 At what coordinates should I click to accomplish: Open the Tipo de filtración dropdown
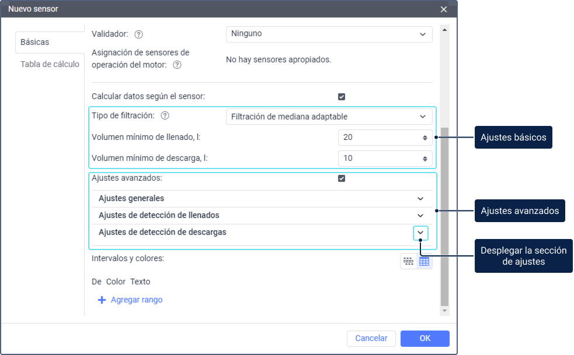[329, 117]
